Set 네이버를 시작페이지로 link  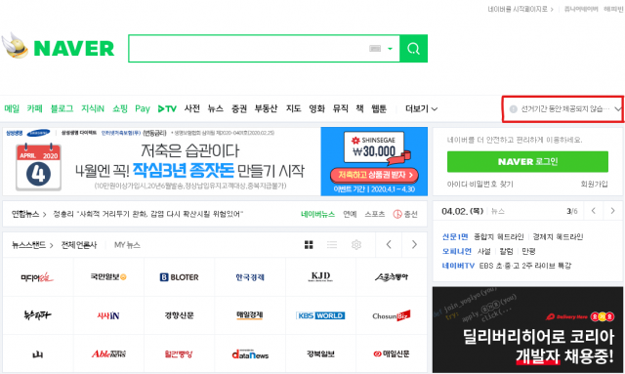click(521, 9)
